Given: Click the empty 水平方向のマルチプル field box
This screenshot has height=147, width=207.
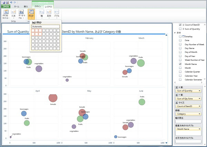Looking at the screenshot, I should click(188, 141).
